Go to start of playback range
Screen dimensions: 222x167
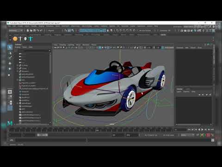[189, 129]
